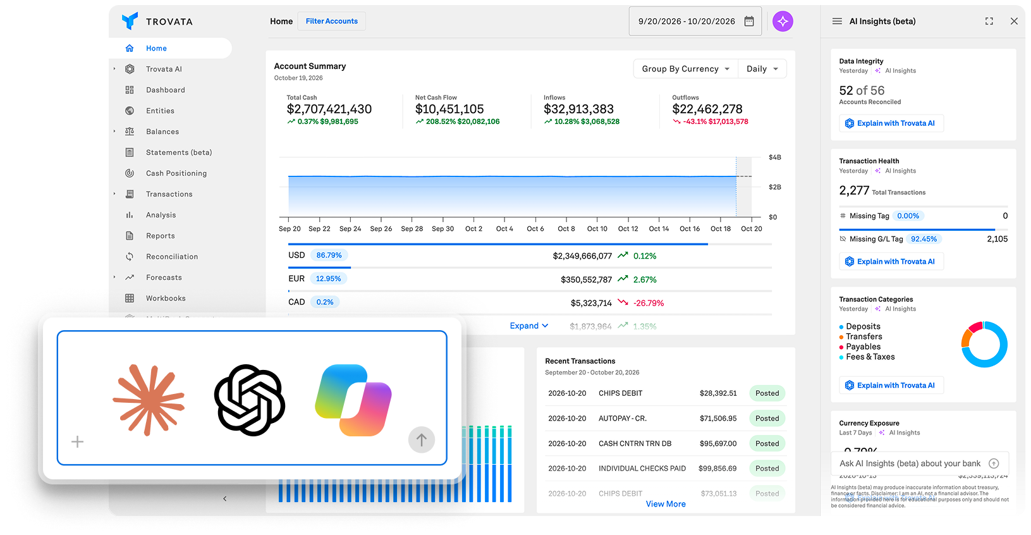Click Explain with Trovata AI under Transaction Health
This screenshot has height=535, width=1031.
[x=891, y=261]
